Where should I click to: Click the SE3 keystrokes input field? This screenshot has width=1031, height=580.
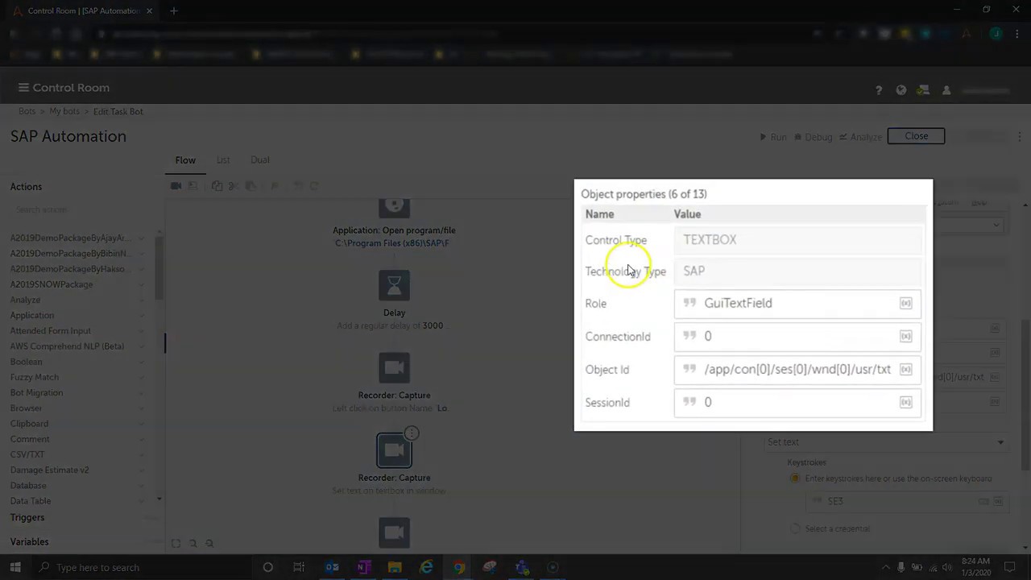pyautogui.click(x=906, y=501)
